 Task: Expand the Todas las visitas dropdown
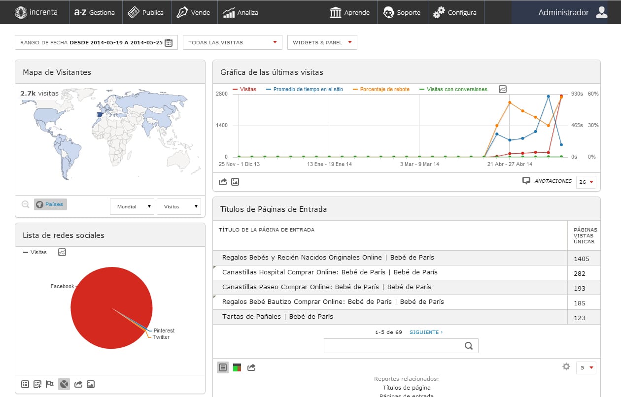(233, 42)
